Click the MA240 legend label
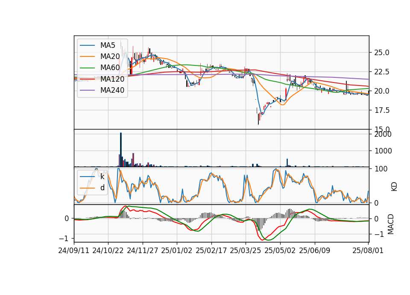Image resolution: width=410 pixels, height=295 pixels. pos(112,90)
